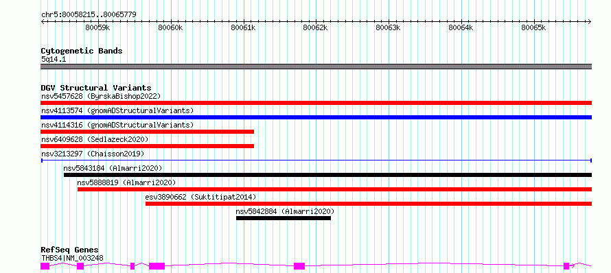Image resolution: width=611 pixels, height=273 pixels.
Task: Open the RefSeq Genes track title
Action: click(x=70, y=250)
